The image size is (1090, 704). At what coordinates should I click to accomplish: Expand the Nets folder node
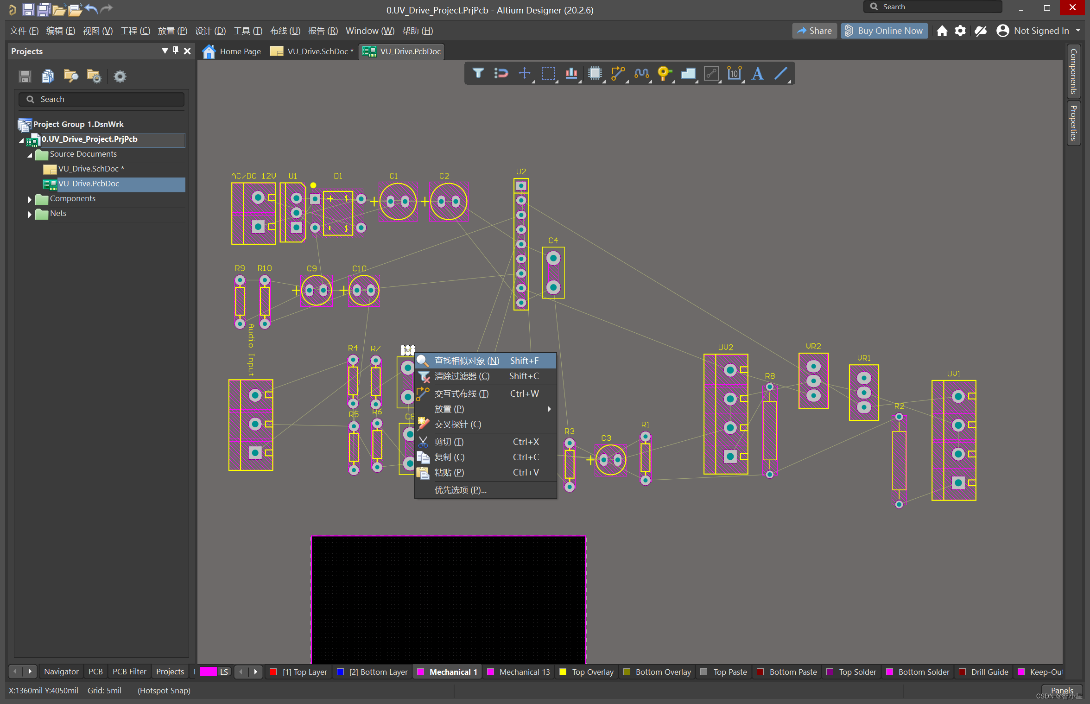coord(30,214)
